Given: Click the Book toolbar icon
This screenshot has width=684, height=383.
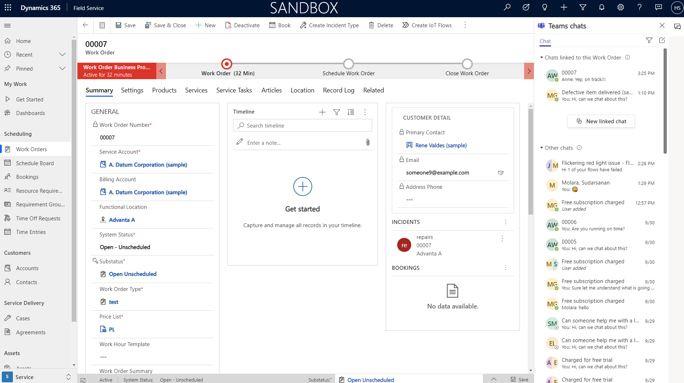Looking at the screenshot, I should point(271,25).
